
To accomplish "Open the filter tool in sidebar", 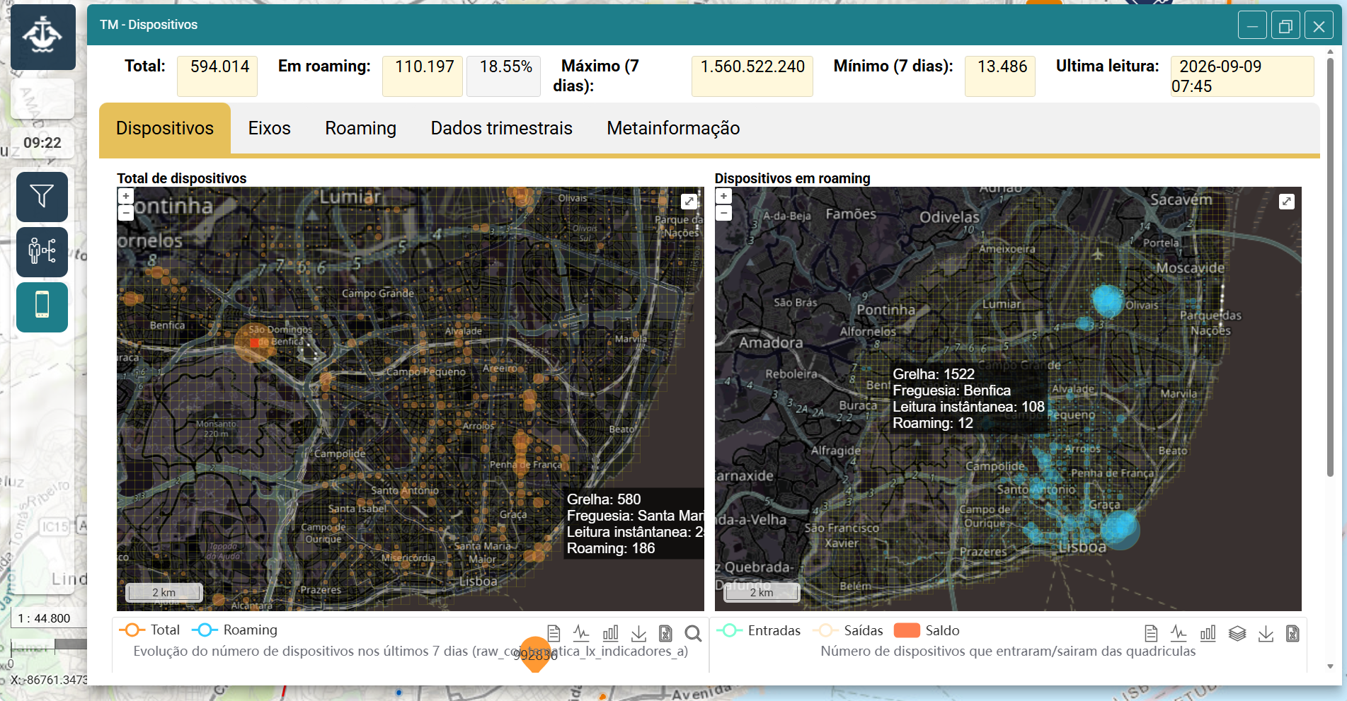I will [x=42, y=197].
